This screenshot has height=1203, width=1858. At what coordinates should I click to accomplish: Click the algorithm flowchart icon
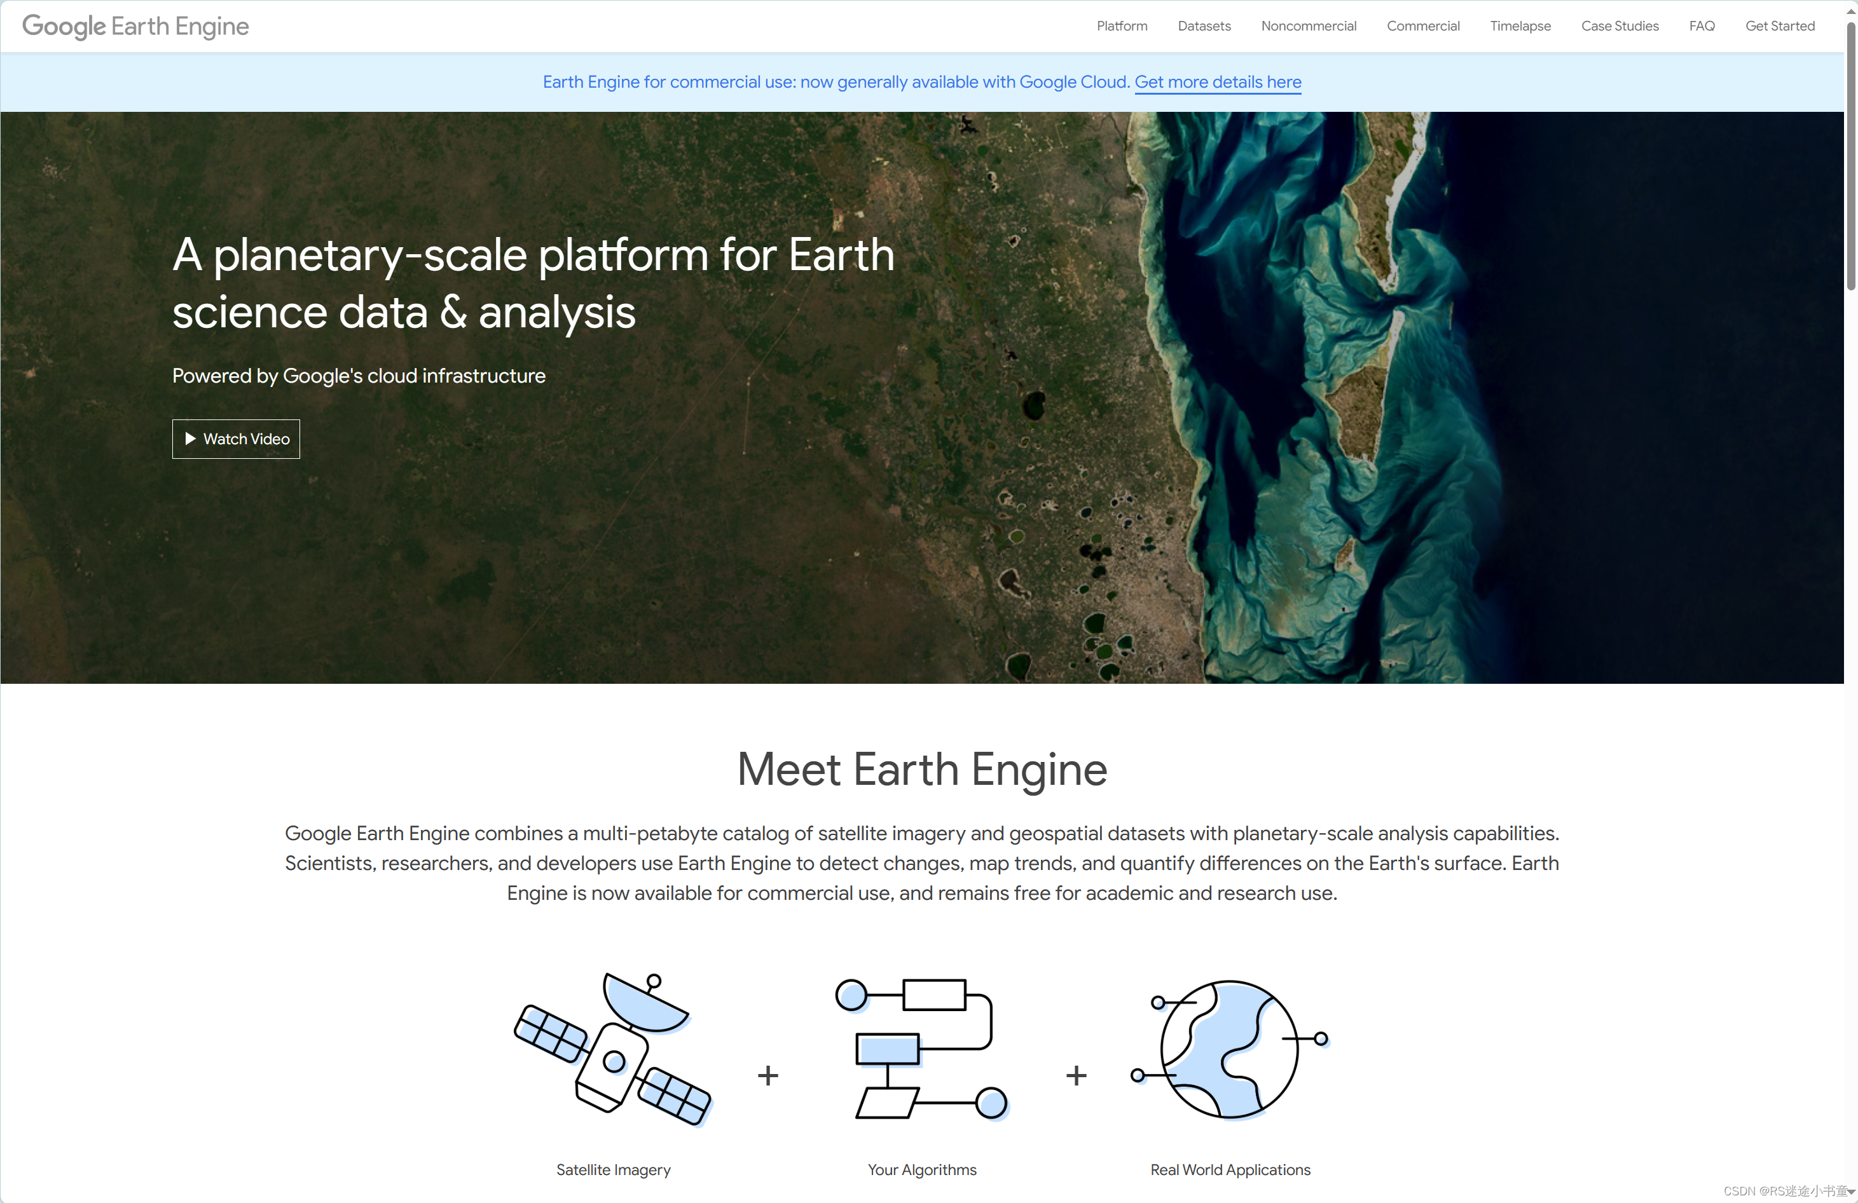921,1049
